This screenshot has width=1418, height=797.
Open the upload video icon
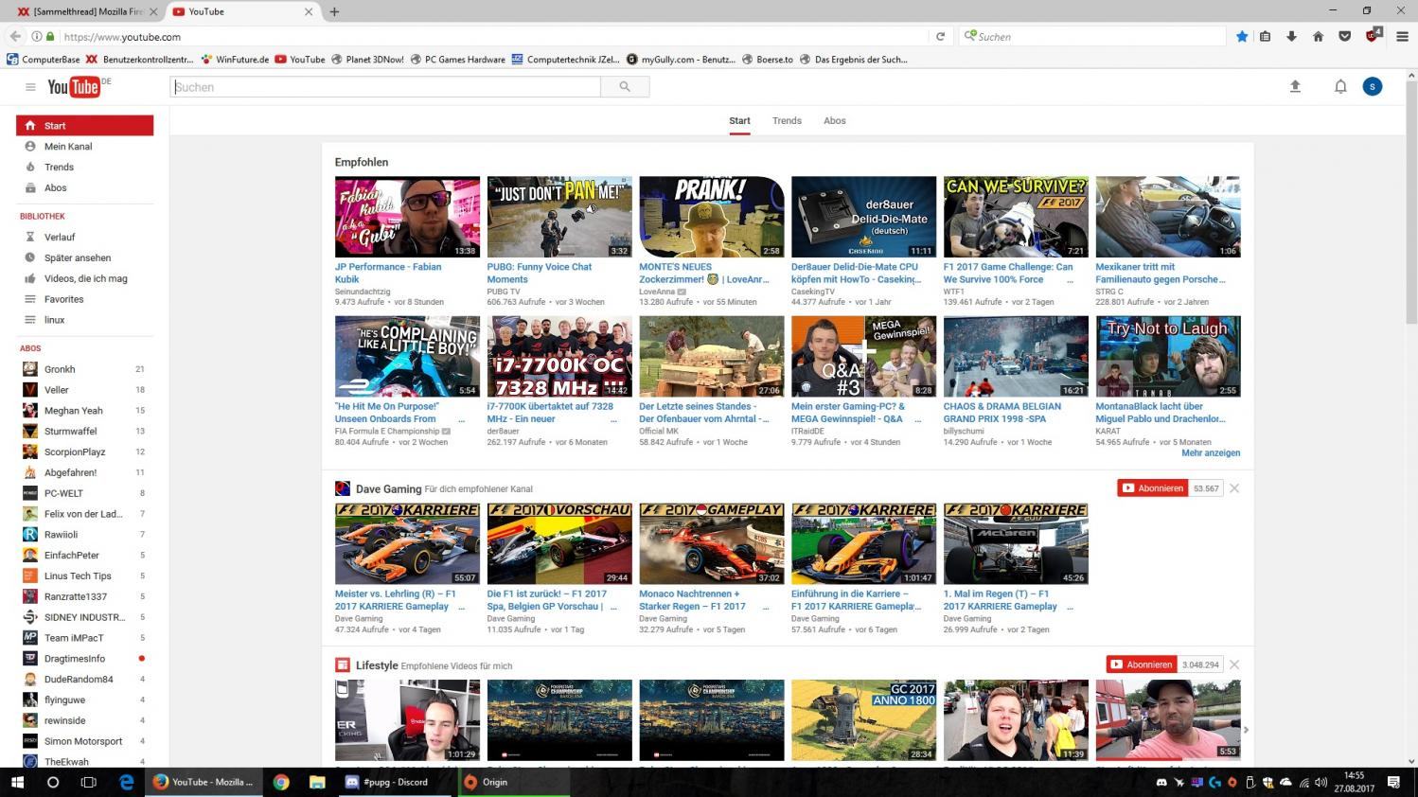click(x=1295, y=86)
